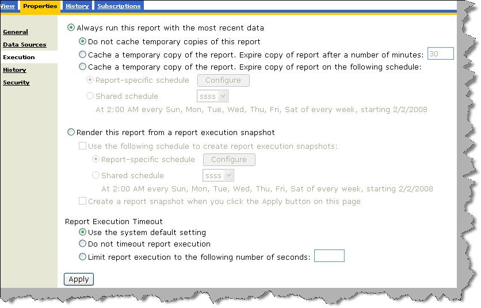Viewport: 481px width, 308px height.
Task: Click the Apply button
Action: point(79,279)
